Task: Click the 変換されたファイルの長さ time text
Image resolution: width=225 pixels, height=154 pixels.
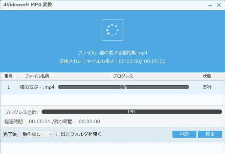Action: point(112,61)
